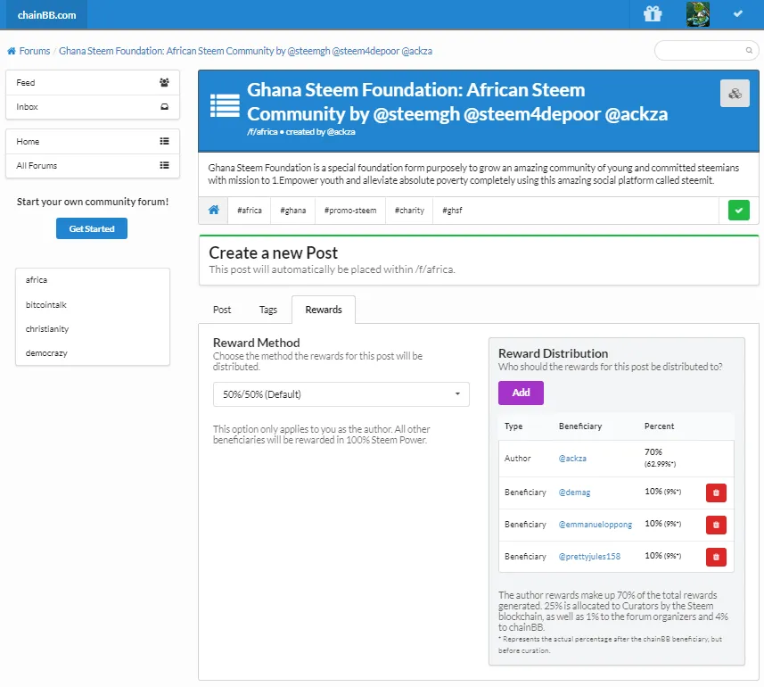The height and width of the screenshot is (687, 764).
Task: Click the home icon in the breadcrumb
Action: pos(12,51)
